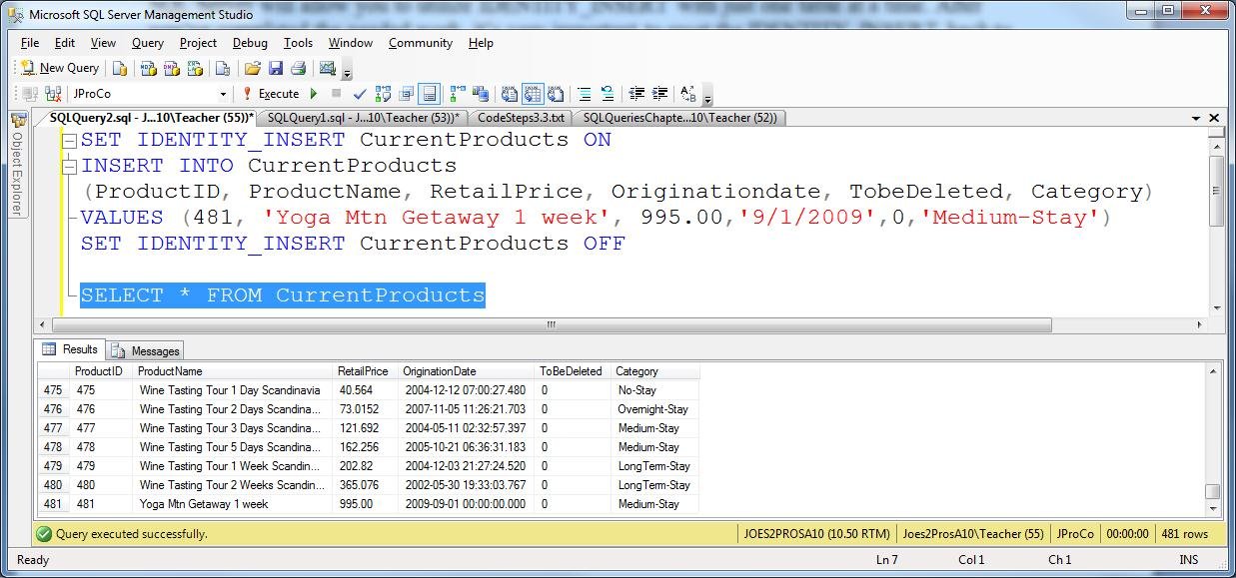This screenshot has width=1236, height=578.
Task: Click the ProductName column header
Action: pos(233,371)
